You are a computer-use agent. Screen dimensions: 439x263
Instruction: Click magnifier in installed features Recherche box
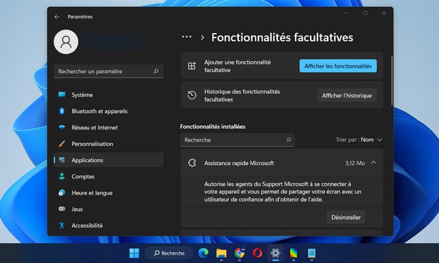289,140
